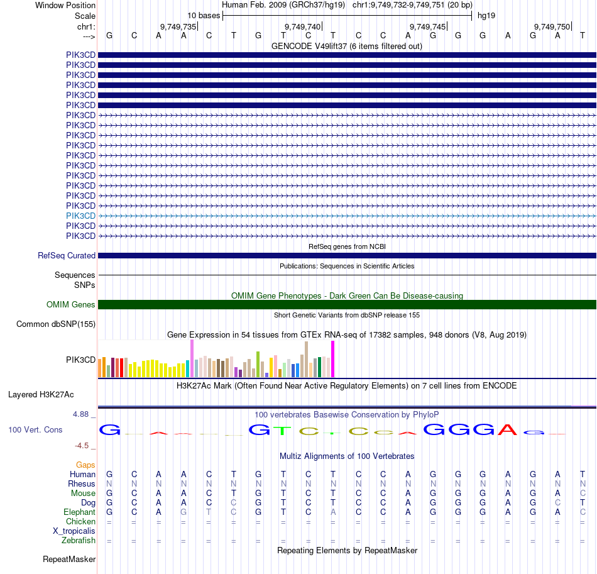This screenshot has height=574, width=597.
Task: Click the -4.5 PhyloP lower scale value
Action: point(82,446)
